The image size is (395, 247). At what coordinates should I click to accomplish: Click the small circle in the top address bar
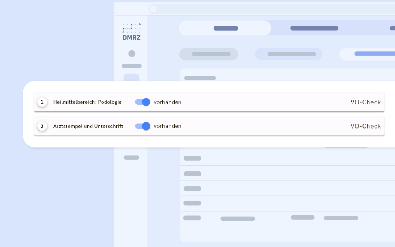pyautogui.click(x=153, y=9)
